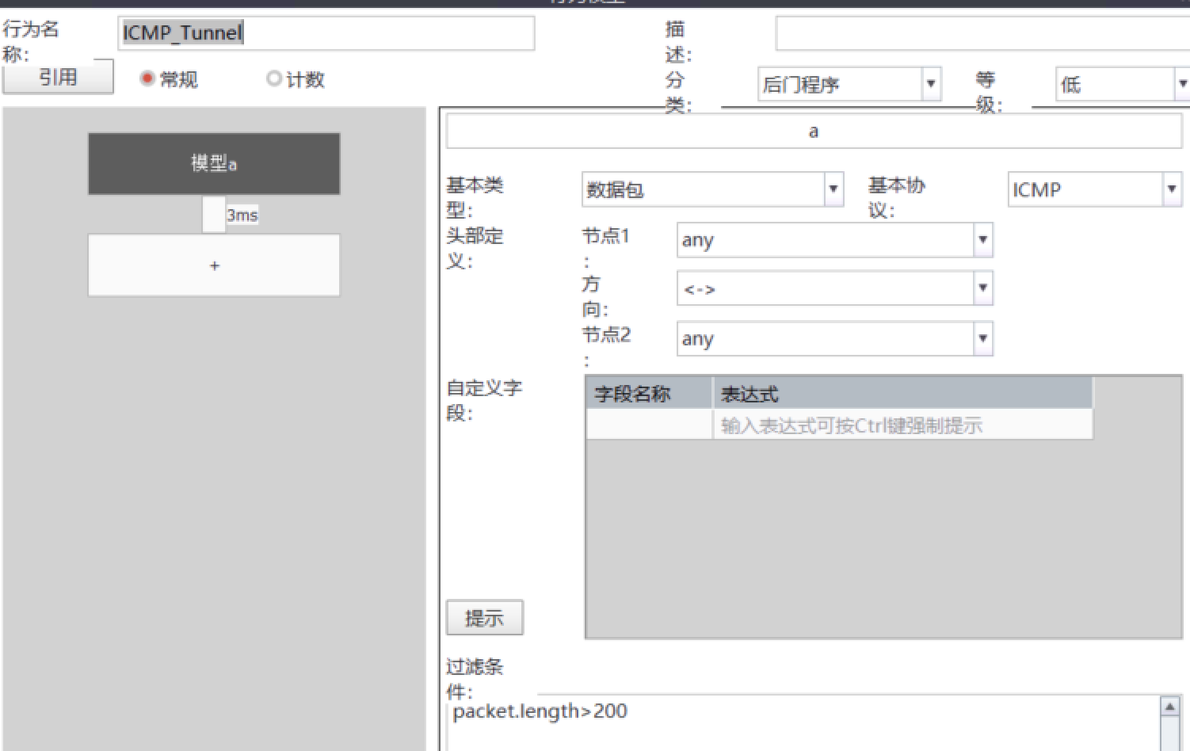The image size is (1190, 751).
Task: Click the model name field showing a
Action: tap(813, 132)
